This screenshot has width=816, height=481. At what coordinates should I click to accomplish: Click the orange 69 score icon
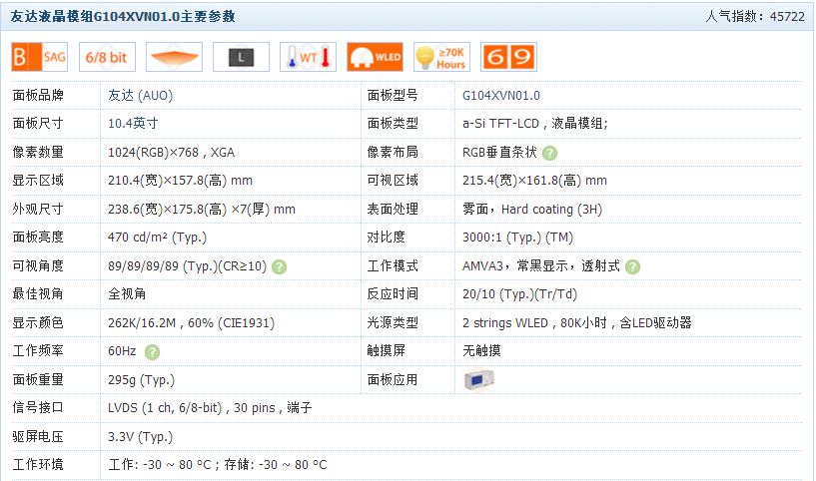[508, 57]
